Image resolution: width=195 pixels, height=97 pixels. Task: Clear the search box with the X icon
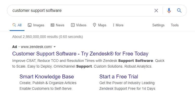click(x=156, y=11)
